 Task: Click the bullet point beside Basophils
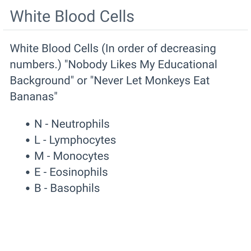[28, 189]
